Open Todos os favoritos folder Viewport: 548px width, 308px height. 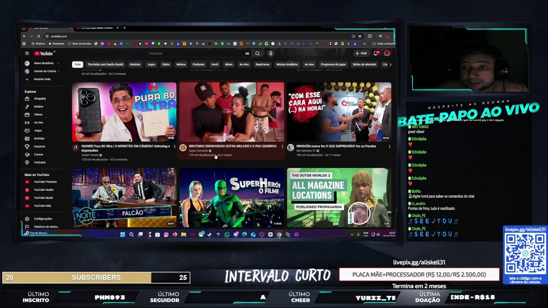click(x=384, y=44)
